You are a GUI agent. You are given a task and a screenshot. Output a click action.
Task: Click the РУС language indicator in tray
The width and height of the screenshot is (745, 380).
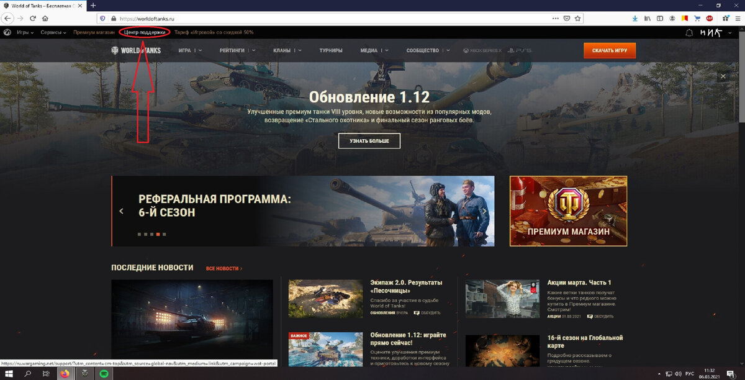(689, 374)
